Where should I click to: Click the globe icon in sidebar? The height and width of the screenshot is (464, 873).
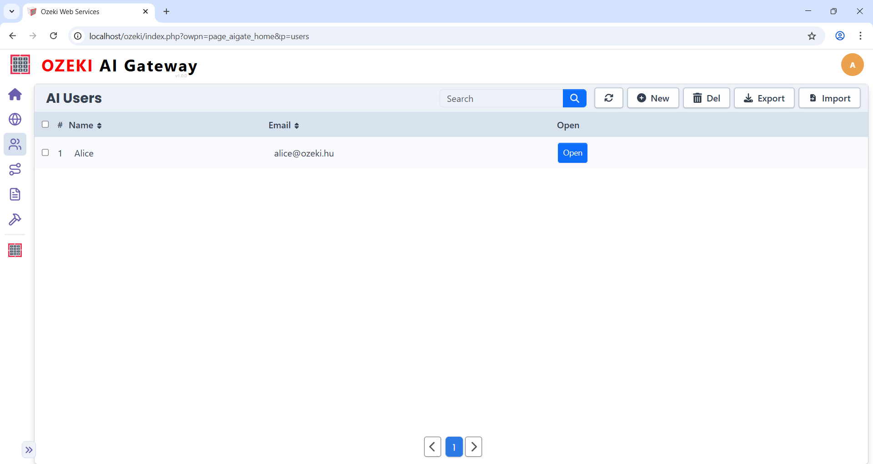click(15, 119)
